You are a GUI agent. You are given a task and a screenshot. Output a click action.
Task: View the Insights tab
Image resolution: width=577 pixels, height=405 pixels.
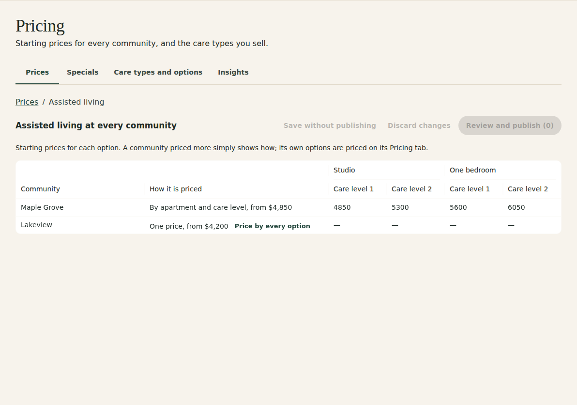tap(233, 73)
